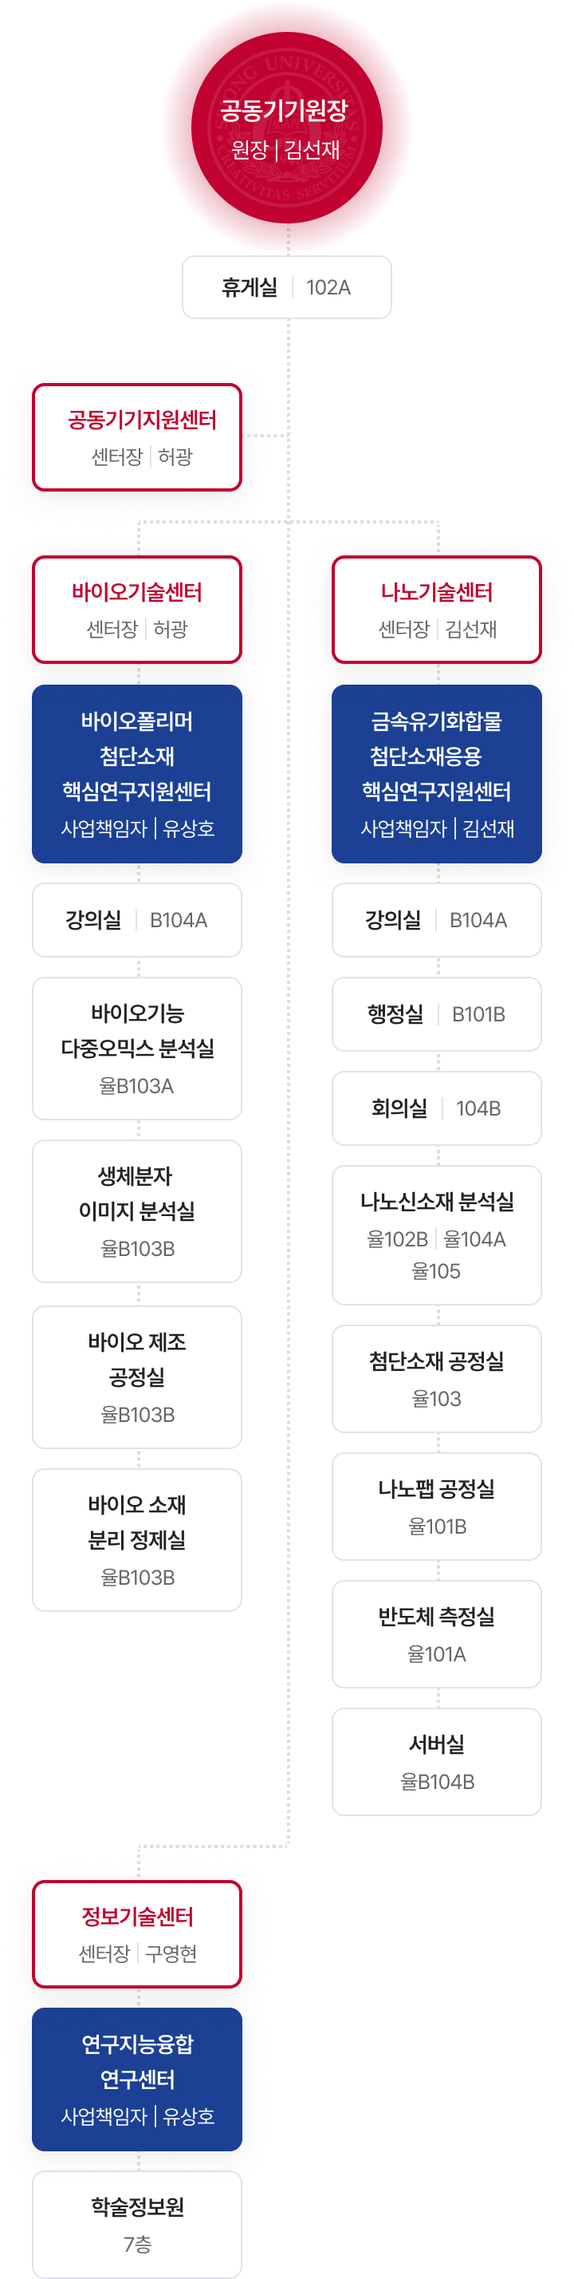This screenshot has width=574, height=2279.
Task: Click 행정실 B101B box
Action: (x=437, y=1014)
